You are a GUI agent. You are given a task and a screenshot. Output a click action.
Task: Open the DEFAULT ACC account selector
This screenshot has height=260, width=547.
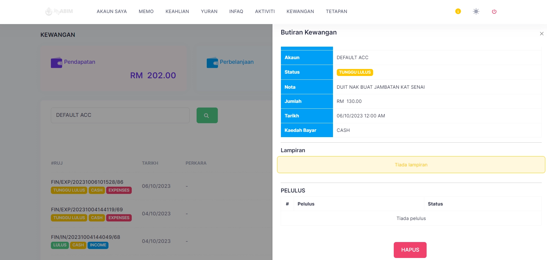(120, 115)
